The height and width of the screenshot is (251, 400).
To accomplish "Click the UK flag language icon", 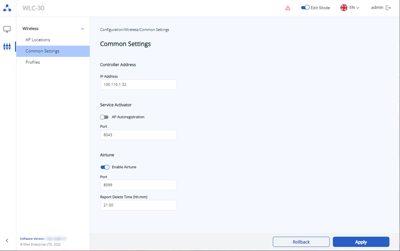I will coord(344,8).
